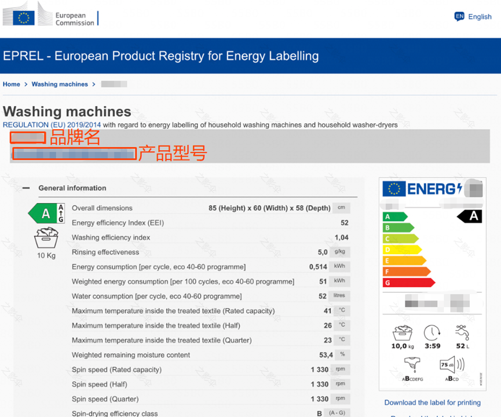Click the noise emission speaker icon
This screenshot has height=417, width=501.
(454, 365)
